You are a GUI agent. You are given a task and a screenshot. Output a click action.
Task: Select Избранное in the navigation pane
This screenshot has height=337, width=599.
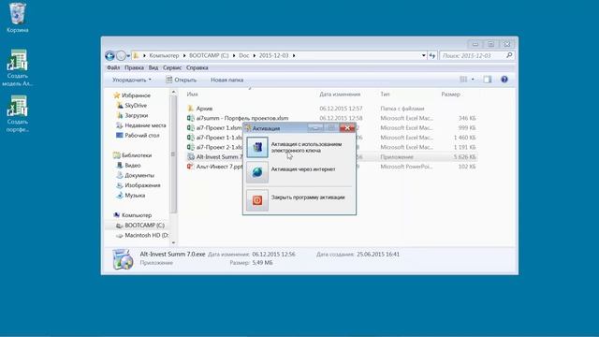tap(132, 95)
